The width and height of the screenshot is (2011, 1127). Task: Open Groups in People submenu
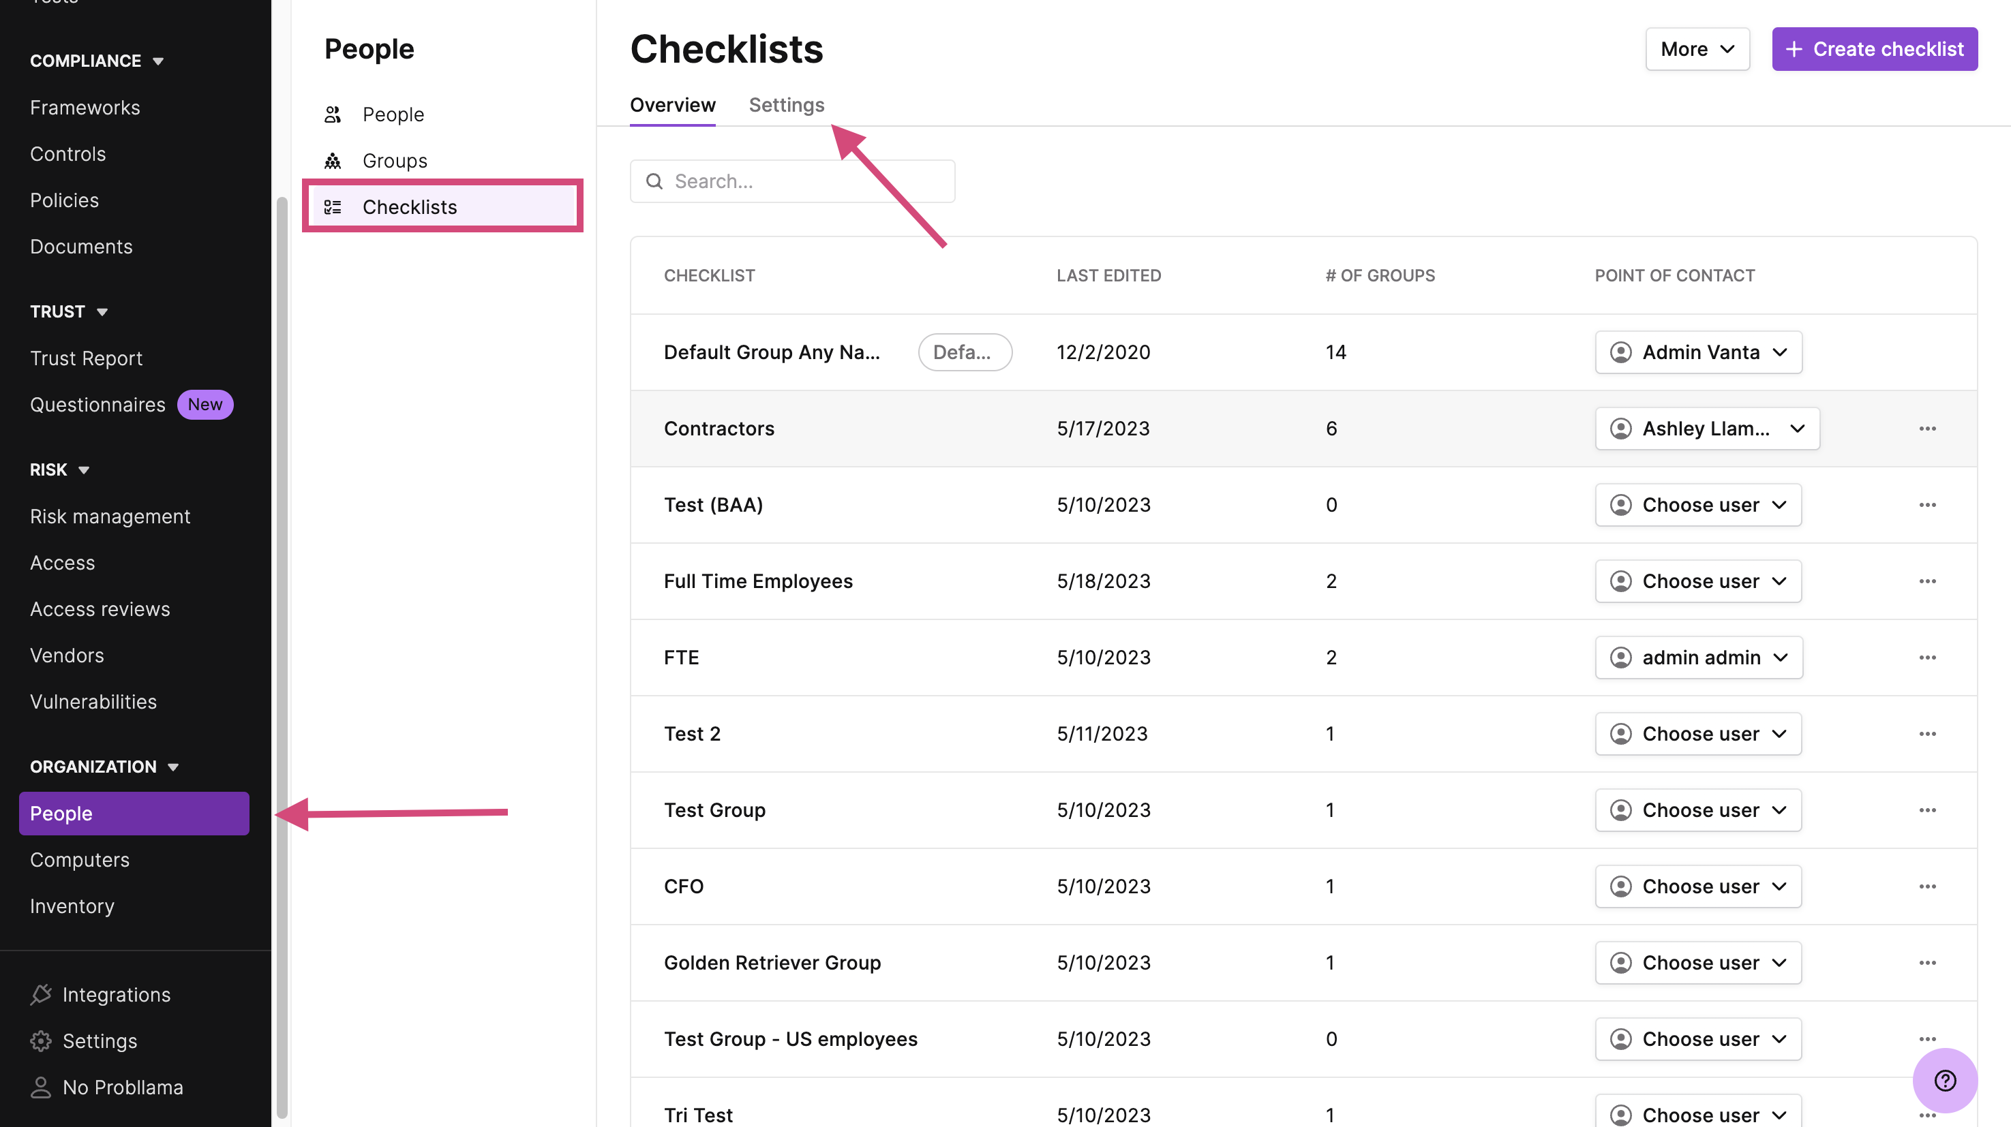(x=394, y=161)
